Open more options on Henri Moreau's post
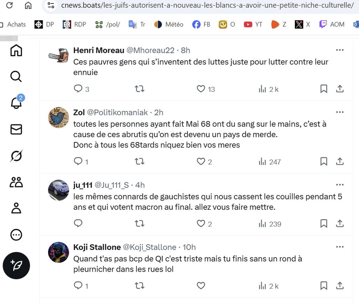 [x=340, y=50]
